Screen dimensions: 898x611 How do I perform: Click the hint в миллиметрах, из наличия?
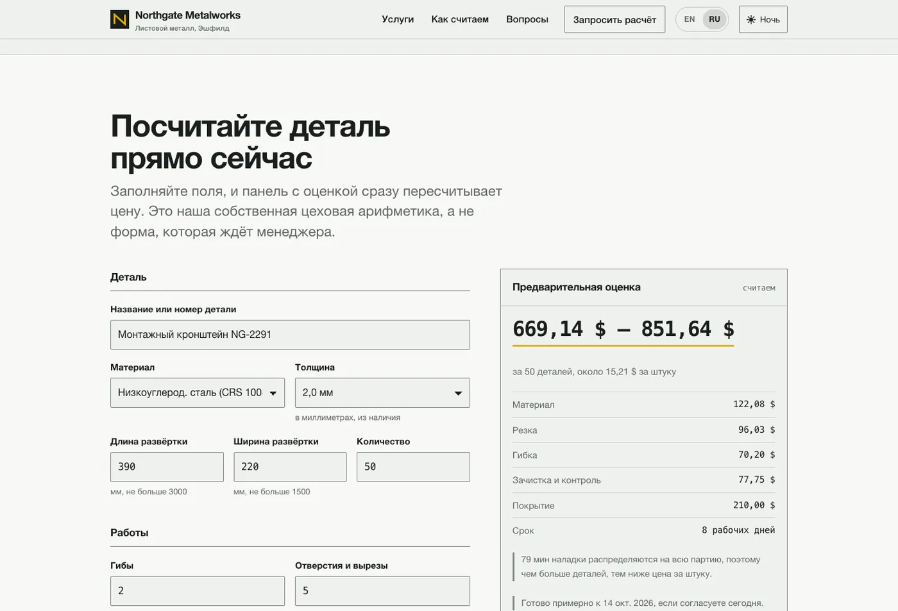(348, 417)
